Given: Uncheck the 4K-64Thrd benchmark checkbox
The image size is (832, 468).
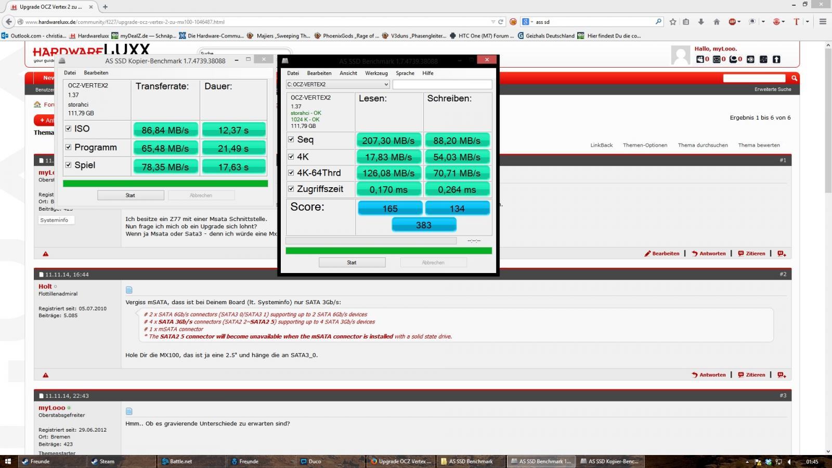Looking at the screenshot, I should point(291,173).
